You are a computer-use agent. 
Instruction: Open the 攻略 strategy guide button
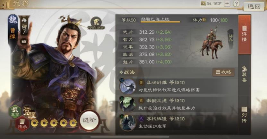coord(223,72)
